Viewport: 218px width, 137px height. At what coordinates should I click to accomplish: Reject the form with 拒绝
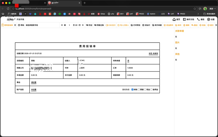pos(202,25)
